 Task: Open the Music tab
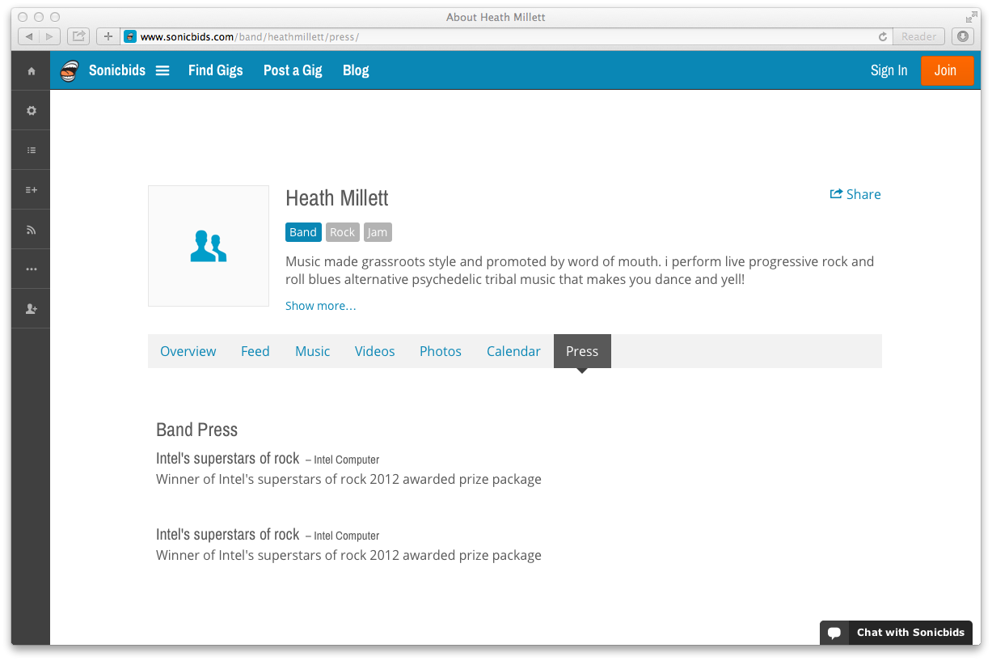pyautogui.click(x=313, y=351)
